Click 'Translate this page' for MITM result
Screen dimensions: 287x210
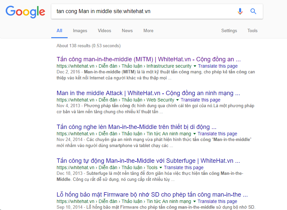click(218, 66)
